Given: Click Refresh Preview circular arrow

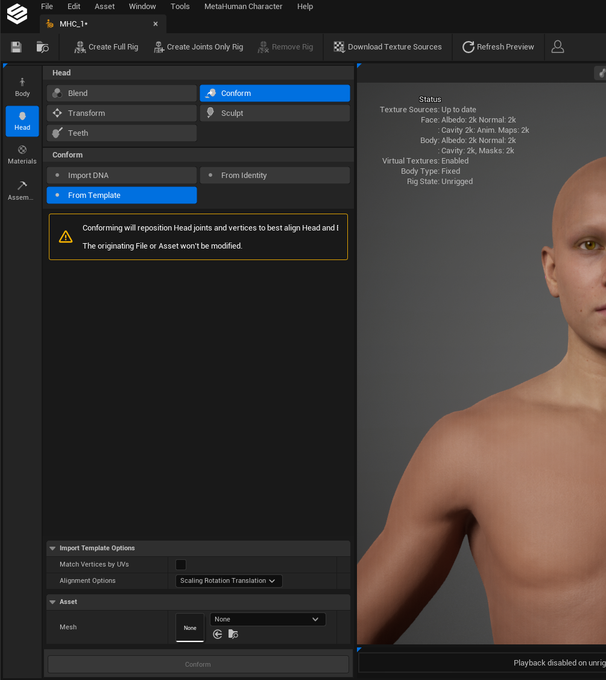Looking at the screenshot, I should 468,47.
